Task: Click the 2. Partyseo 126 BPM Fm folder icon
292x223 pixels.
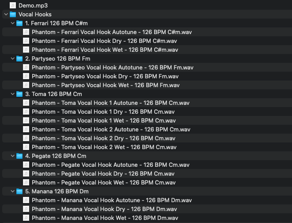Action: pyautogui.click(x=19, y=58)
